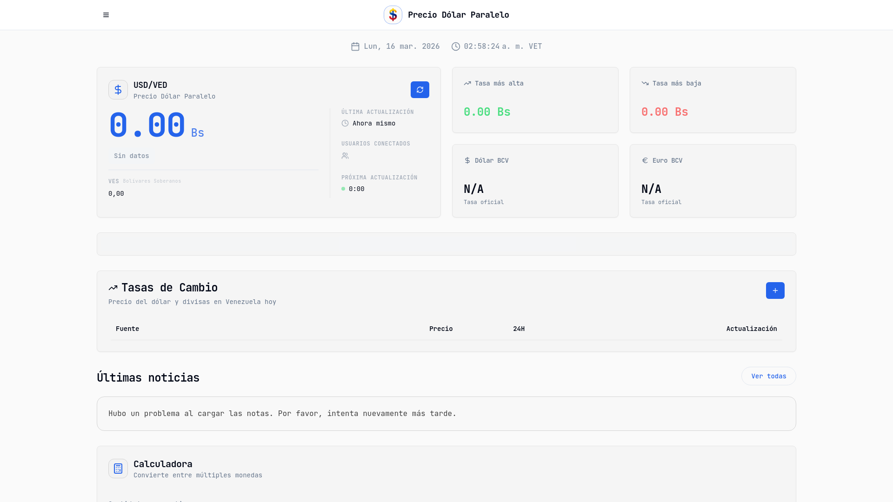Click the downward trend icon for Tasa más baja
893x502 pixels.
point(645,83)
